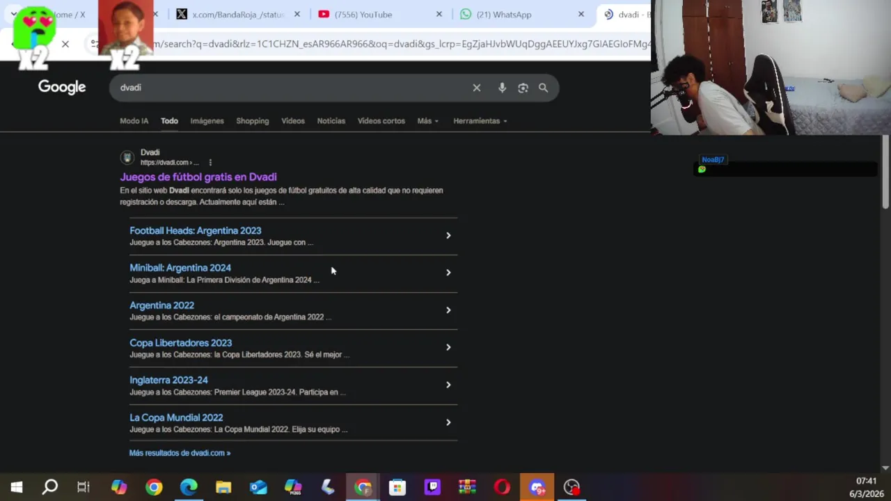Click the webcam overlay video feed
The width and height of the screenshot is (891, 501).
click(771, 67)
